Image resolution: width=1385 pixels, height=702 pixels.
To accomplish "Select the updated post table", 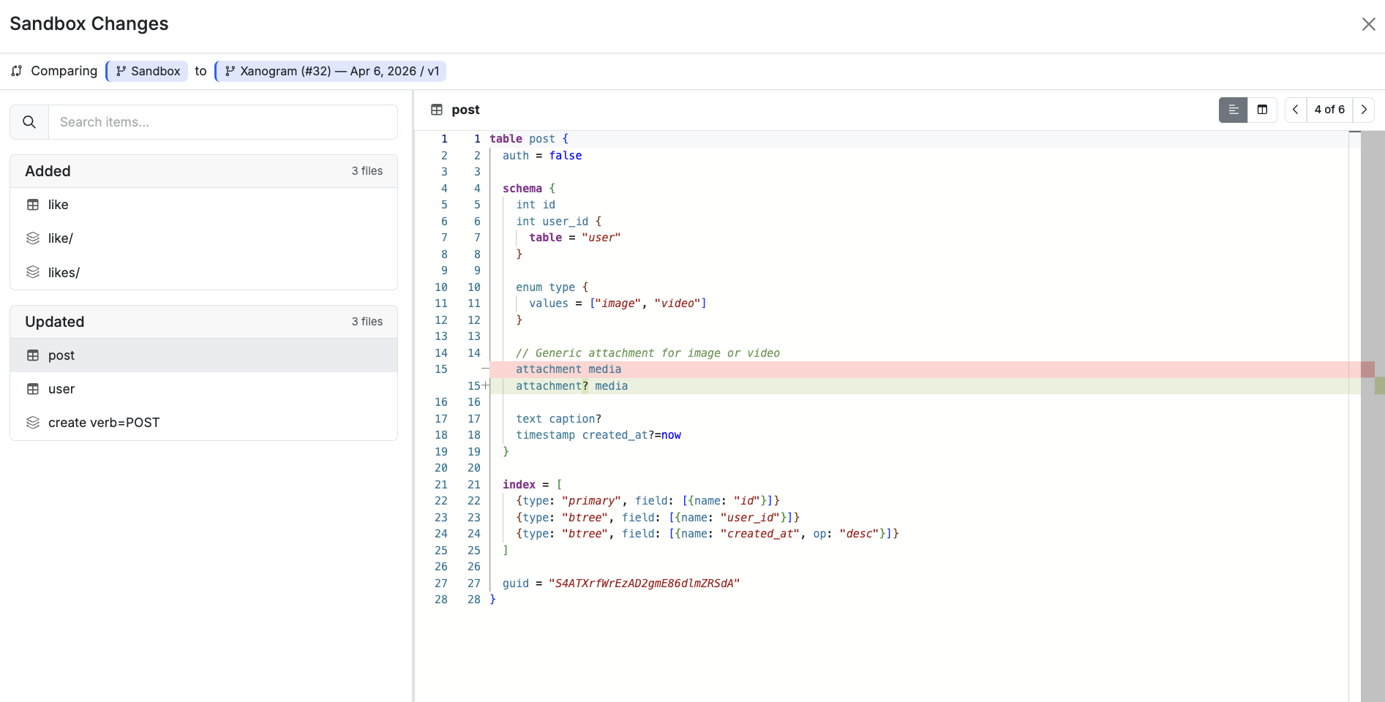I will pyautogui.click(x=203, y=355).
